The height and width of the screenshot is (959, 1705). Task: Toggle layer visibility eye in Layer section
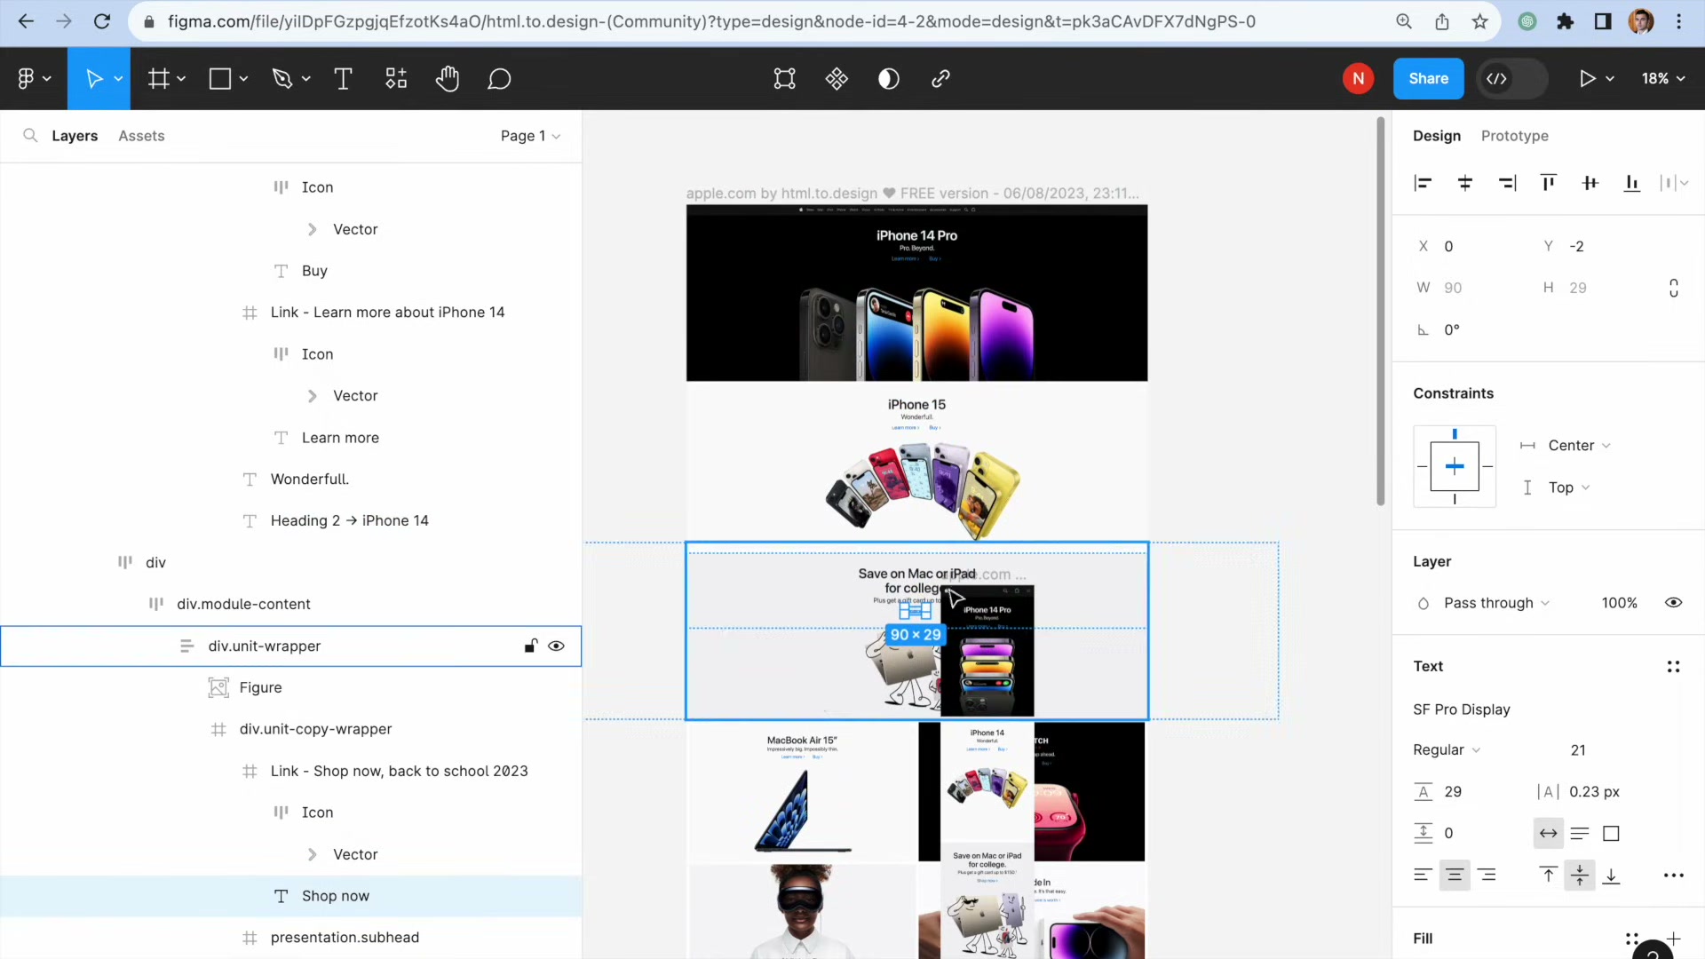point(1673,603)
